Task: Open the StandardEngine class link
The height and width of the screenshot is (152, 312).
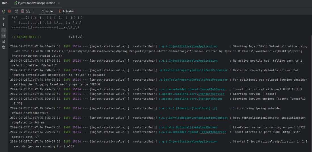Action: coord(210,99)
